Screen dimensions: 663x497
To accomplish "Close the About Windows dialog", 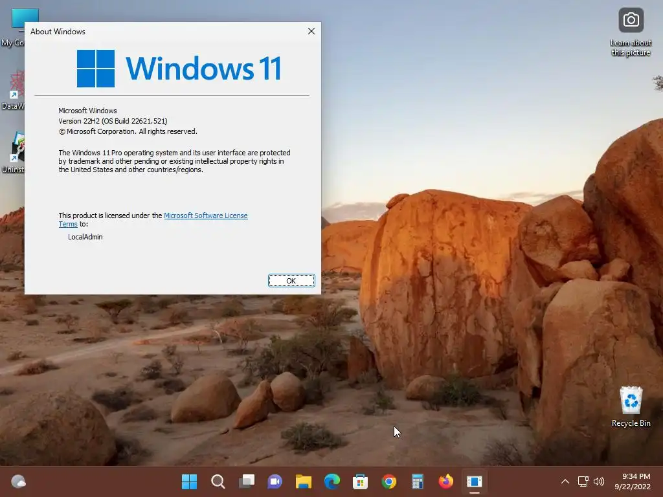I will [311, 31].
